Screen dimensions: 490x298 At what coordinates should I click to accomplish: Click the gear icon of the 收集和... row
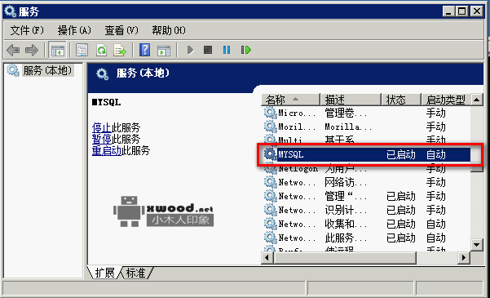[x=270, y=224]
